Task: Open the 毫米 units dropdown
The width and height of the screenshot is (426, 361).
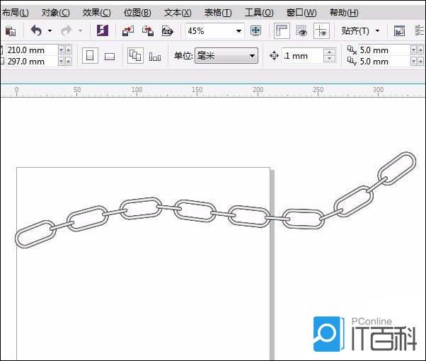Action: [x=253, y=56]
